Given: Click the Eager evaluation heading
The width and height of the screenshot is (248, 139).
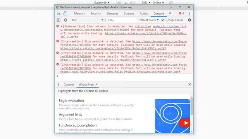Looking at the screenshot, I should (71, 101).
